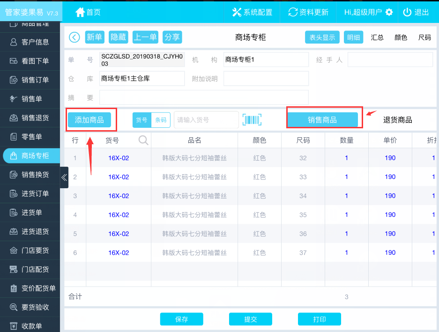Image resolution: width=439 pixels, height=332 pixels.
Task: Click 货号 16X-02 in row 3
Action: point(119,196)
